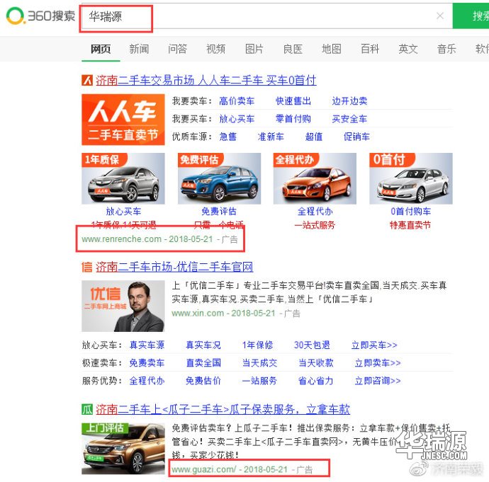Click the green 搜索 search button

click(471, 16)
